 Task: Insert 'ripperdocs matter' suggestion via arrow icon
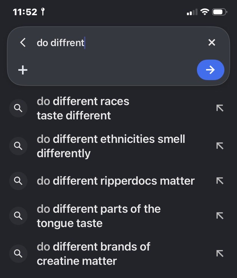click(220, 181)
